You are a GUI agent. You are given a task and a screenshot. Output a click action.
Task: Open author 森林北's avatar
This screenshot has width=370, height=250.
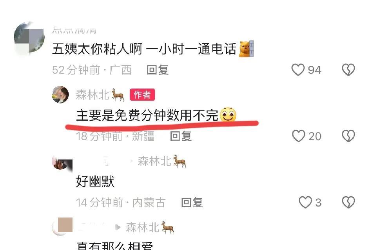pos(60,94)
